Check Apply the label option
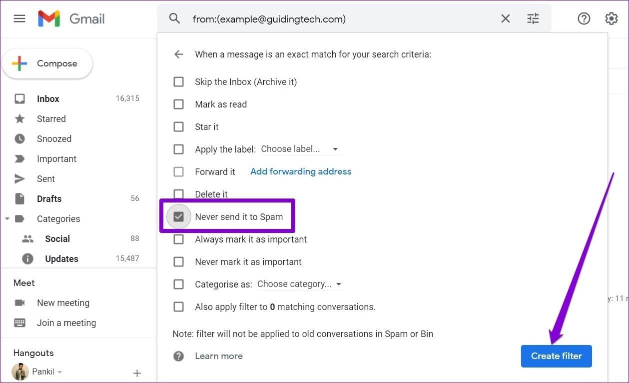This screenshot has height=383, width=629. (x=178, y=149)
